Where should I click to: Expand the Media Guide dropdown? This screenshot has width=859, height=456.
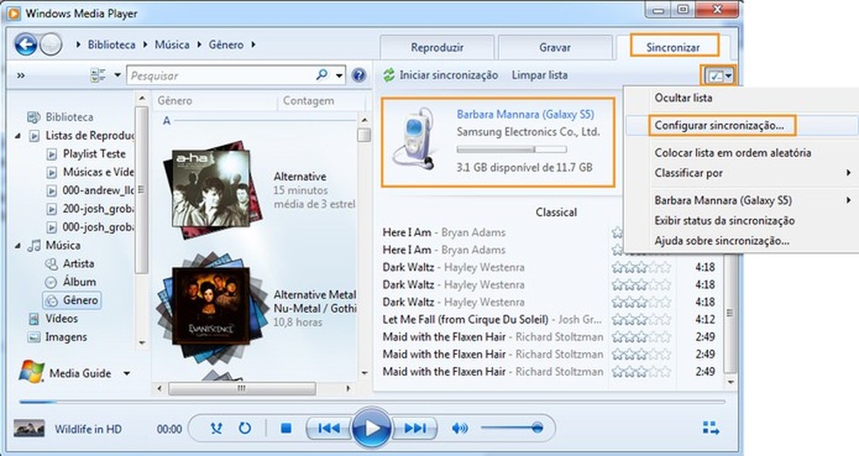click(x=127, y=374)
